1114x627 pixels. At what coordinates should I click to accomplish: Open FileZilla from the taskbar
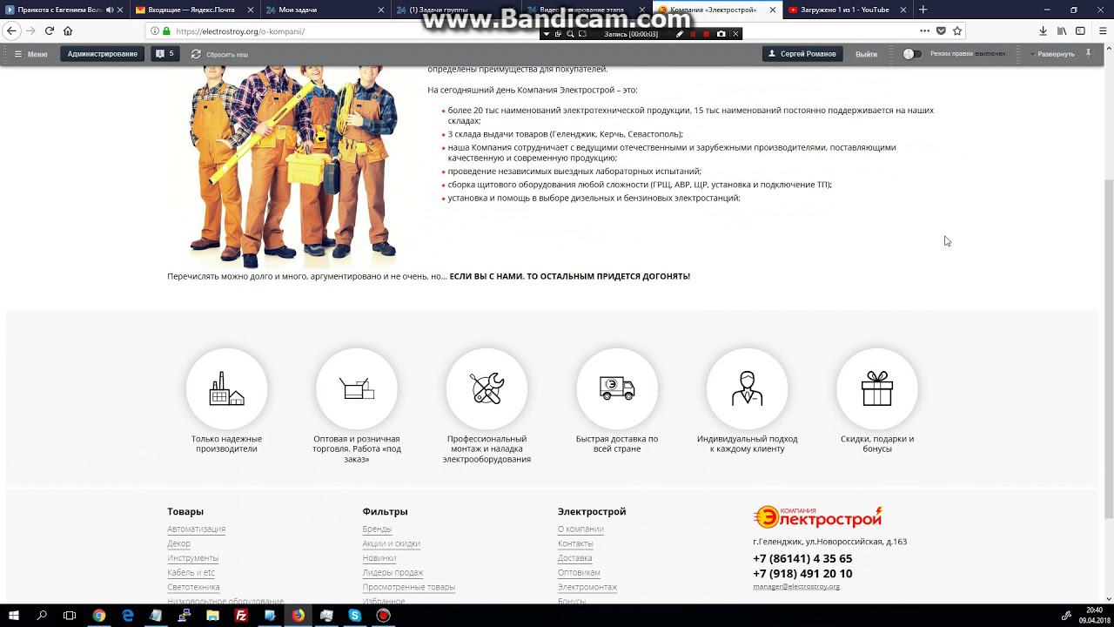pyautogui.click(x=241, y=615)
